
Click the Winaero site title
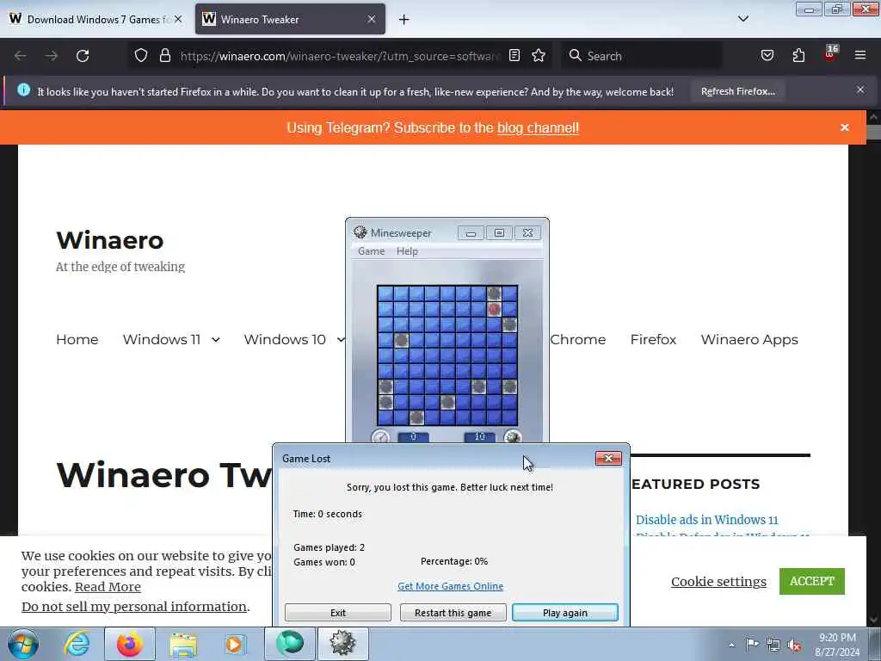coord(109,240)
